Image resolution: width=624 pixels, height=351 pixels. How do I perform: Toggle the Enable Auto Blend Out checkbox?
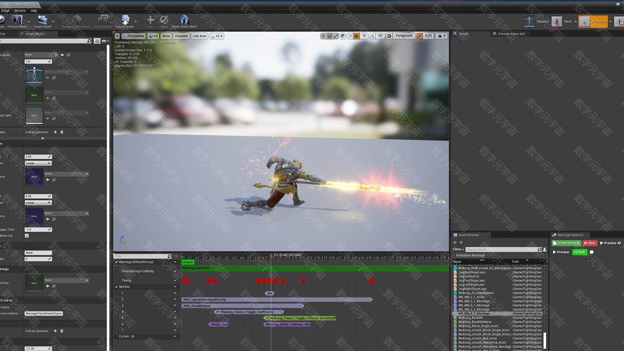click(27, 235)
